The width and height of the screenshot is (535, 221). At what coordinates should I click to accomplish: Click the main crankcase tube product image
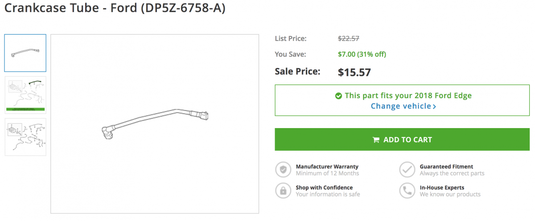(x=155, y=124)
